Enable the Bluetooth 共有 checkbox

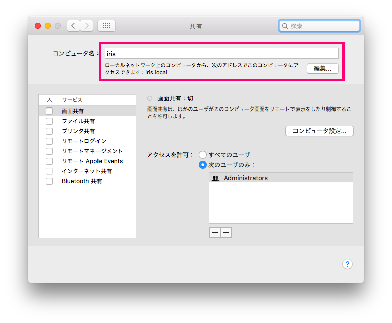[x=49, y=181]
